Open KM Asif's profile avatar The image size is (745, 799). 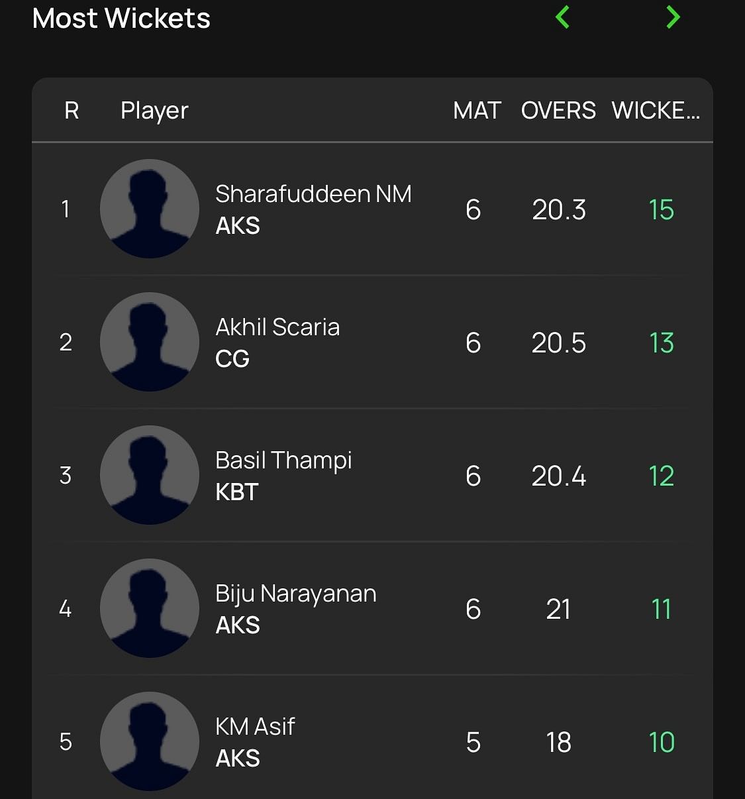coord(150,741)
